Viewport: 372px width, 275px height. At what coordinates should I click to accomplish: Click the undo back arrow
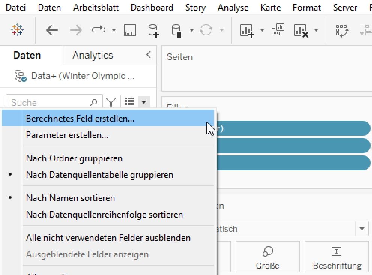[x=52, y=30]
